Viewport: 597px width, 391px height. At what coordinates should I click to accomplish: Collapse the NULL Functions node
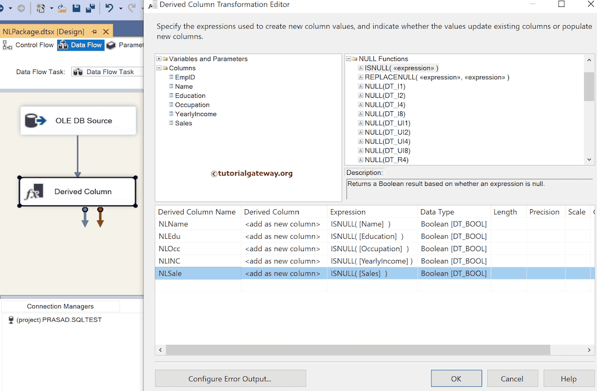tap(347, 58)
